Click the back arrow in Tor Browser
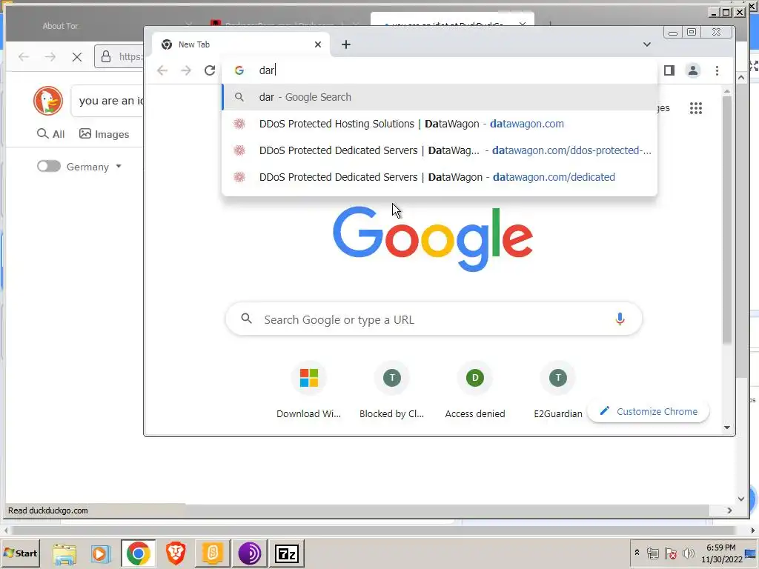Image resolution: width=759 pixels, height=569 pixels. pyautogui.click(x=24, y=57)
